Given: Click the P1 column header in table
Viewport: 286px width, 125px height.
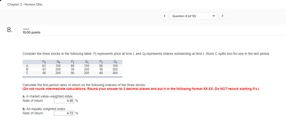Looking at the screenshot, I should click(72, 62).
